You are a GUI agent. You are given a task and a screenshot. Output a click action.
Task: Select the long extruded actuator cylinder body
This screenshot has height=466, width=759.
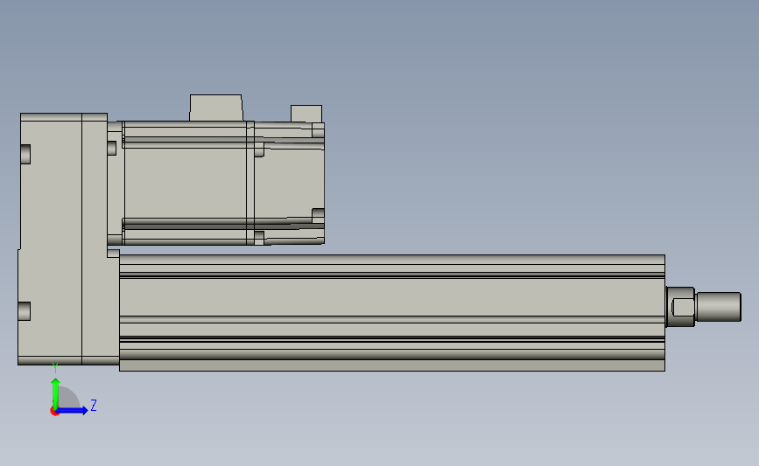392,313
